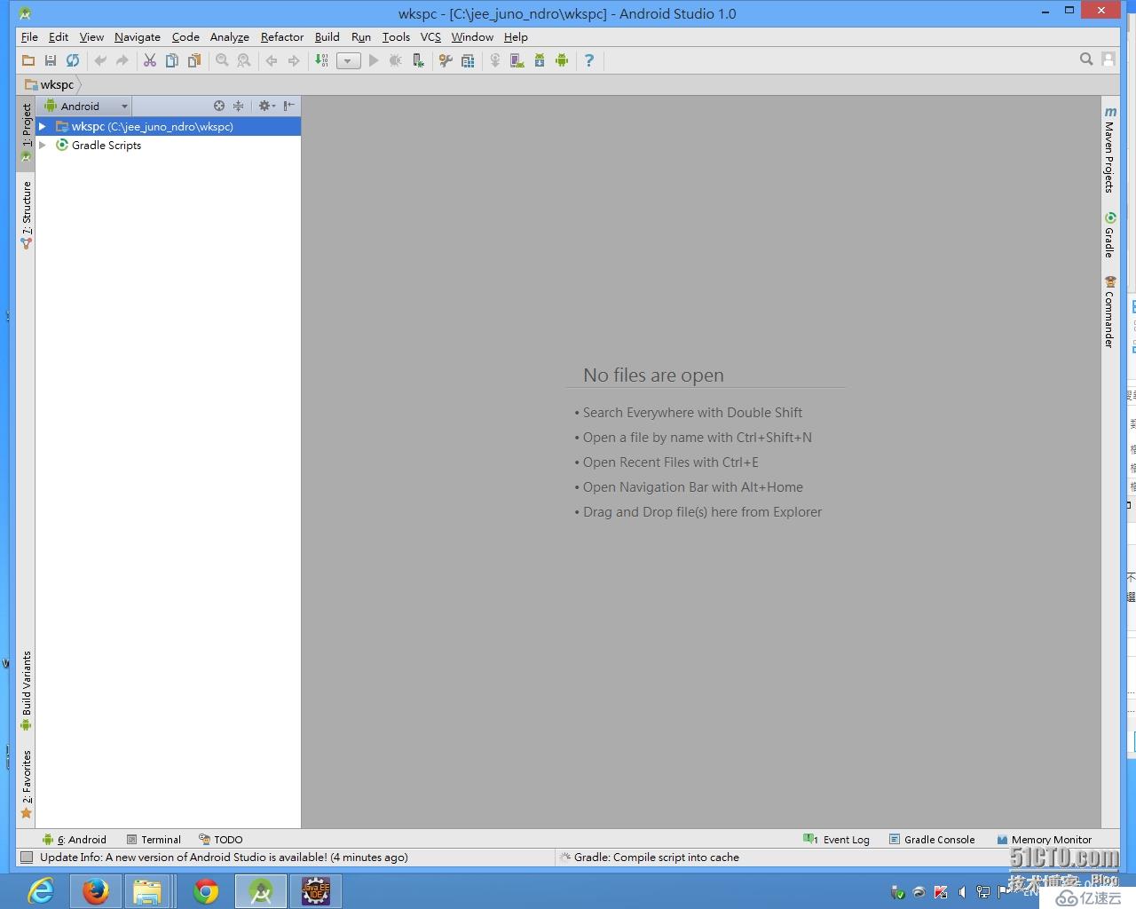
Task: Open the Build menu
Action: (327, 36)
